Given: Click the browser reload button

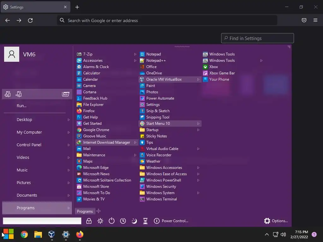Looking at the screenshot, I should coord(30,20).
